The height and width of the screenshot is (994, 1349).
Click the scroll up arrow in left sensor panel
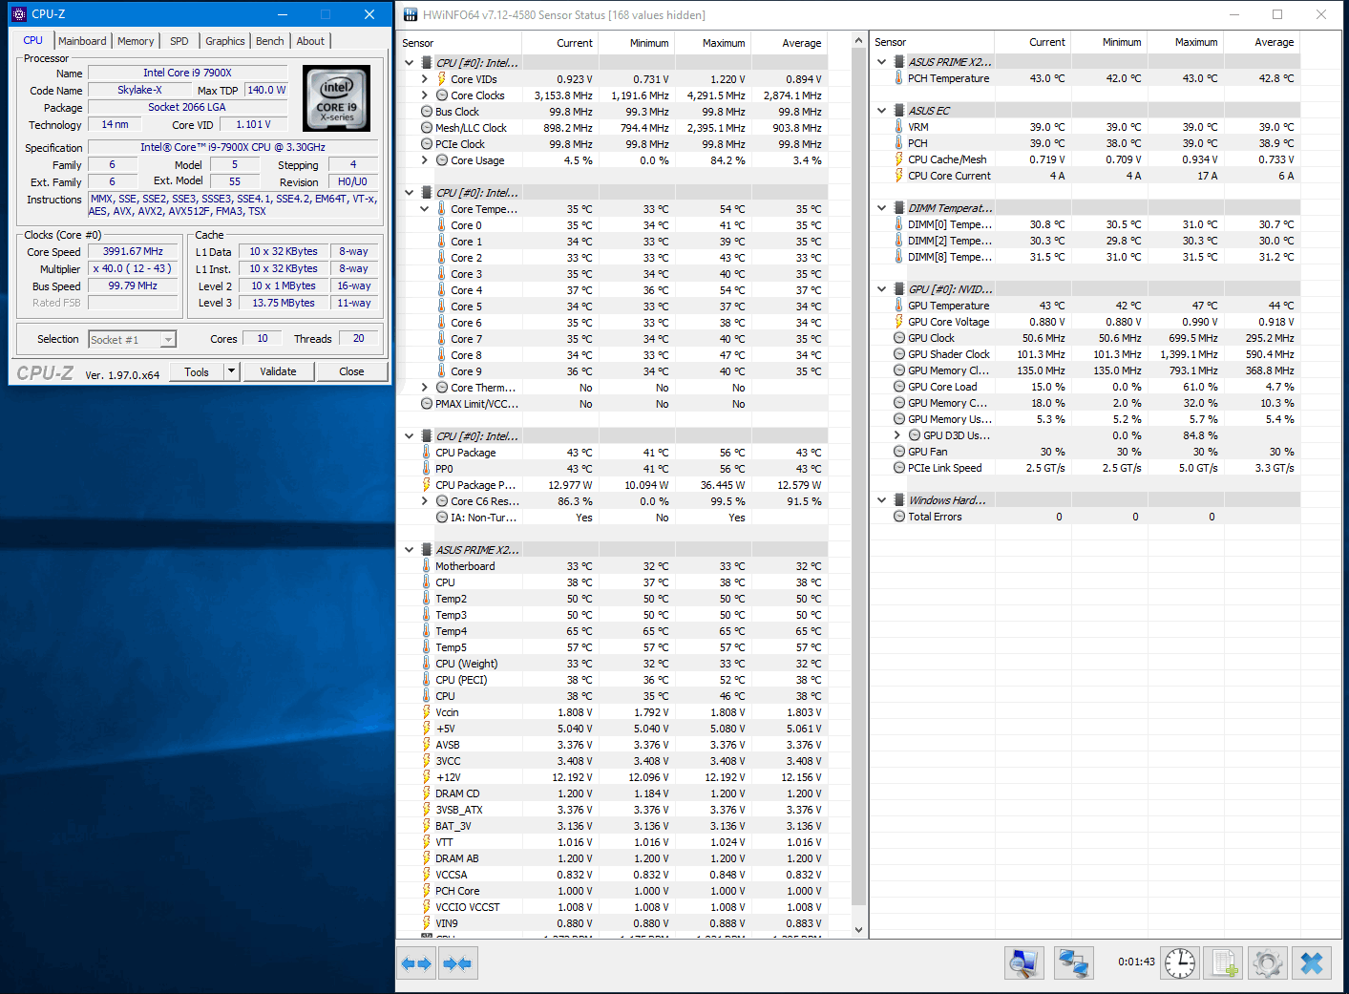pos(857,41)
